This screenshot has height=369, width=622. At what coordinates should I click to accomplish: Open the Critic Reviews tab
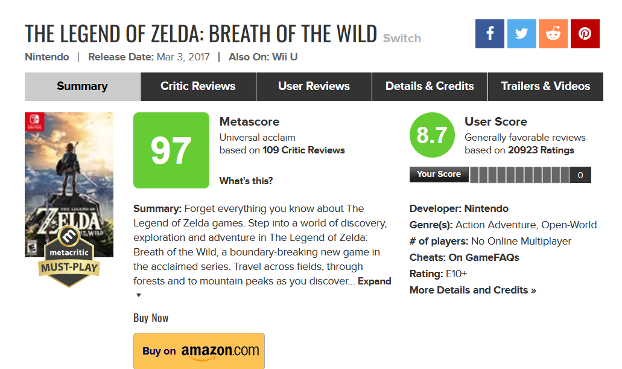pos(198,86)
